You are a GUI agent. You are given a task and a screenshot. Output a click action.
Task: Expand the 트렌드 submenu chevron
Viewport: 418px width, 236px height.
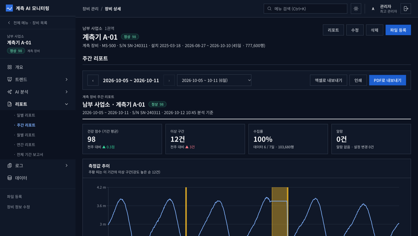pos(66,79)
